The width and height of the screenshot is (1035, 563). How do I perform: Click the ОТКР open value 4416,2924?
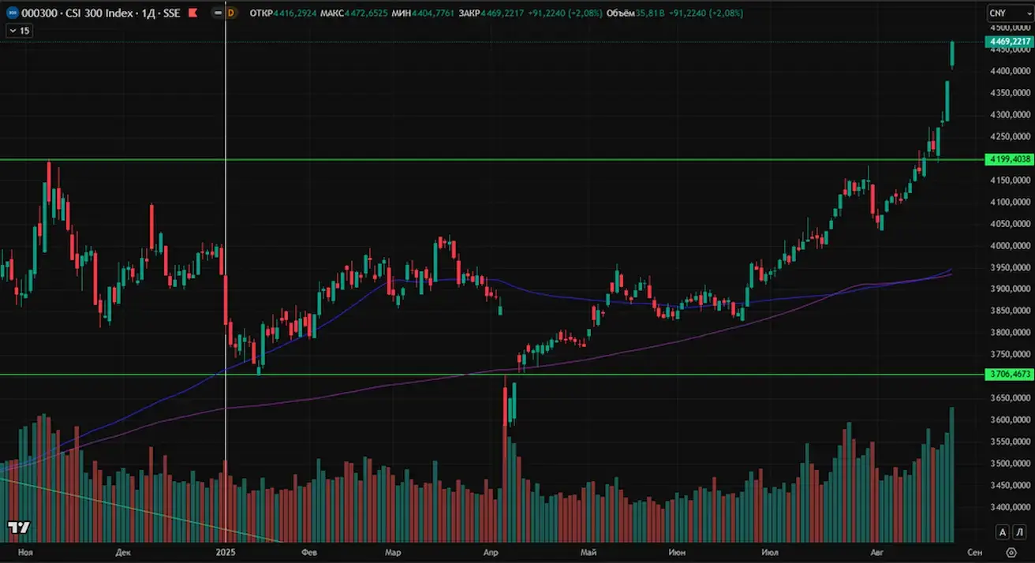tap(294, 13)
